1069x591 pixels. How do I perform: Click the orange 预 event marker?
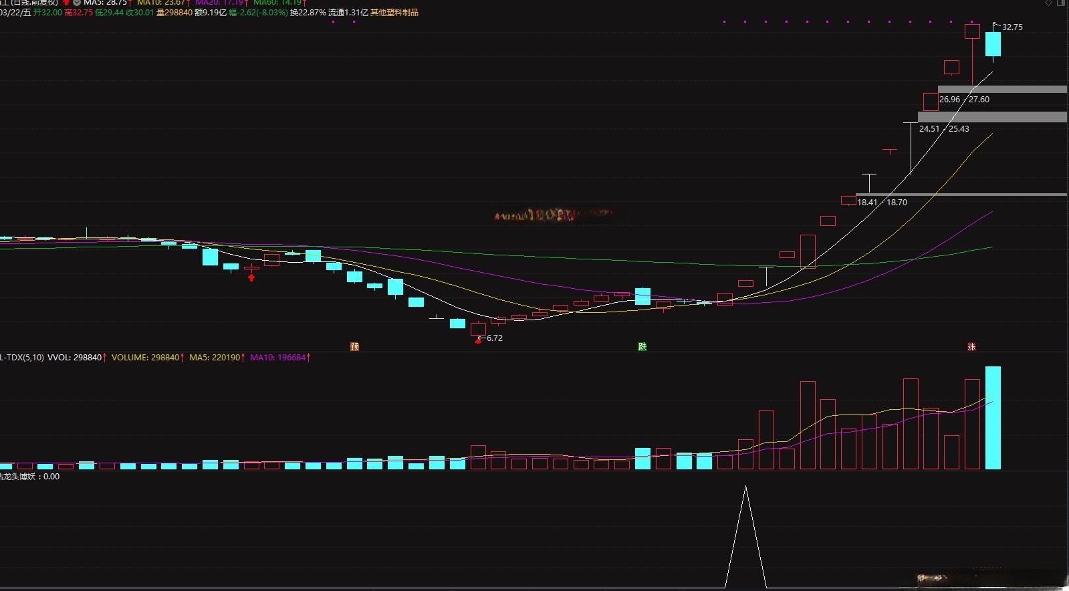tap(354, 346)
